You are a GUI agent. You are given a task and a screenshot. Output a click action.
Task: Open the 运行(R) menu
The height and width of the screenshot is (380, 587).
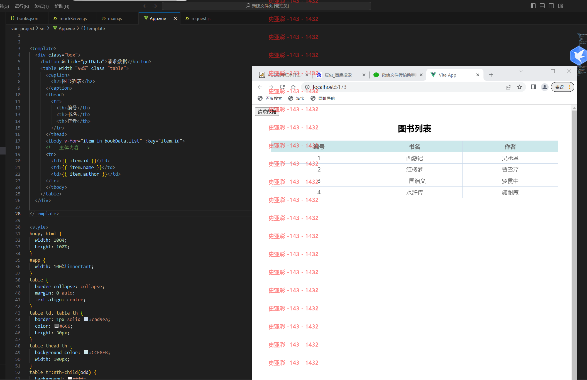coord(21,6)
